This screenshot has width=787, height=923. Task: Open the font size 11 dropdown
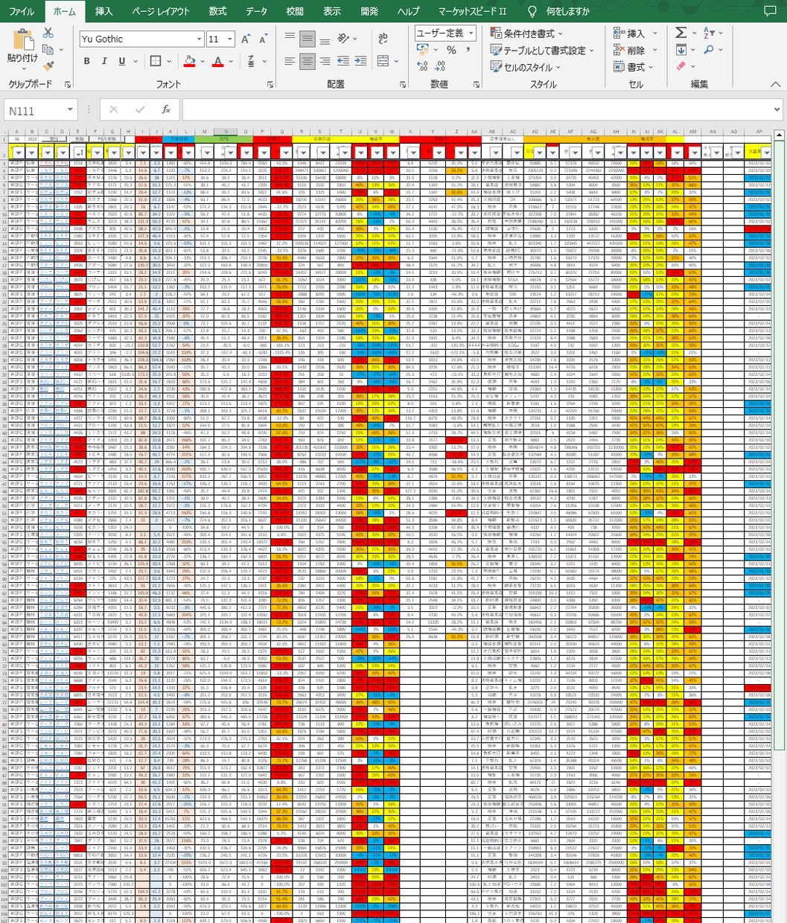pyautogui.click(x=229, y=39)
